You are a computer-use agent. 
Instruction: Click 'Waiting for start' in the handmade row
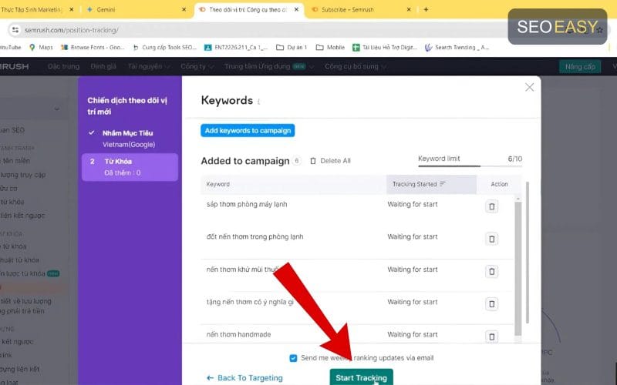point(413,335)
